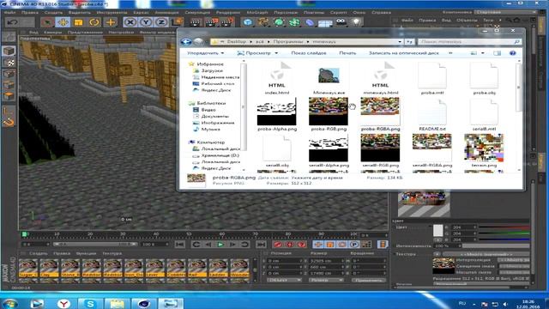
Task: Go to start of animation
Action: [x=180, y=244]
